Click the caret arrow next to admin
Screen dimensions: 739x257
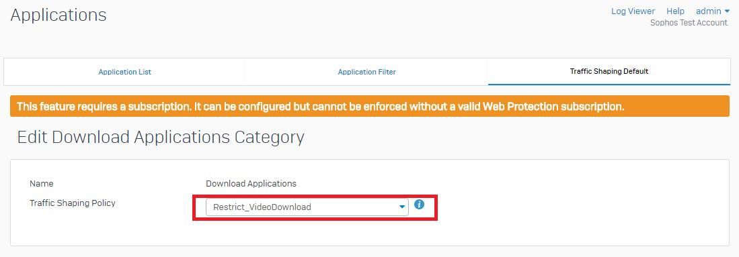tap(727, 12)
